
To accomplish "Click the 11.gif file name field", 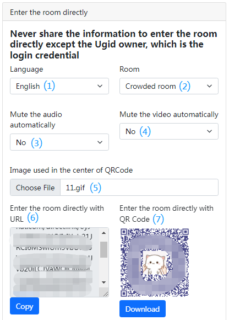I will tap(139, 188).
